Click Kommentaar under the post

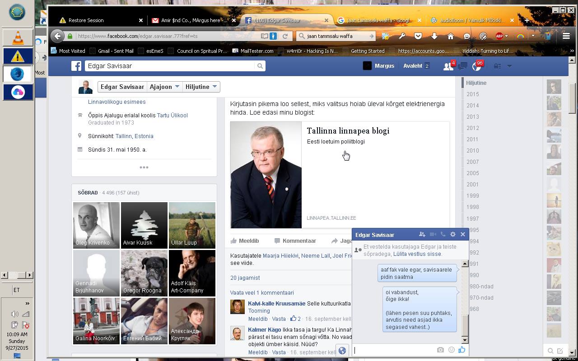[295, 241]
